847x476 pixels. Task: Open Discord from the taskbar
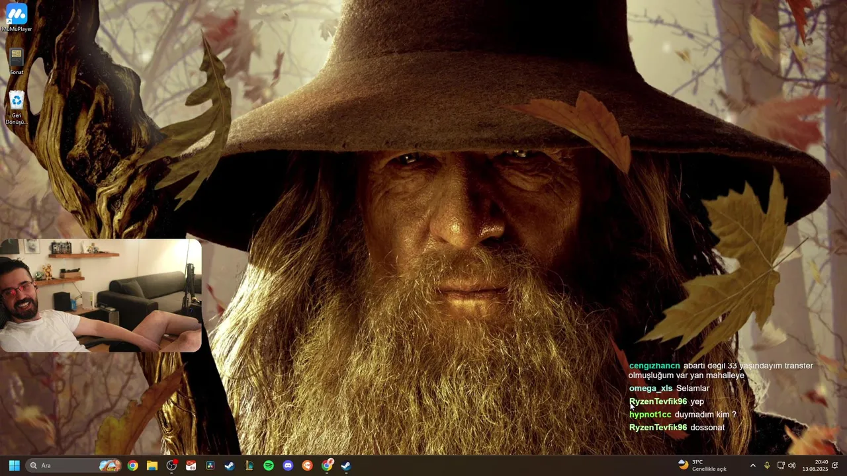(288, 465)
